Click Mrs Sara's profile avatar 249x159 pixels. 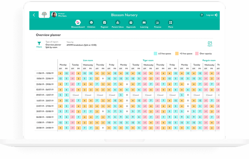point(54,15)
